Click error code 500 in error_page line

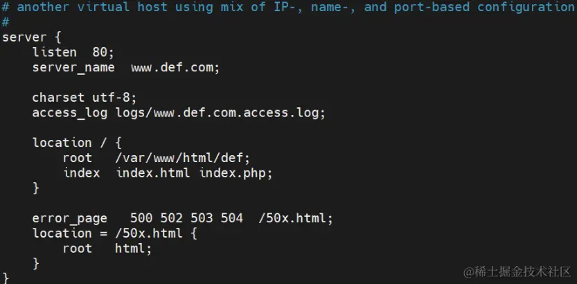tap(141, 218)
